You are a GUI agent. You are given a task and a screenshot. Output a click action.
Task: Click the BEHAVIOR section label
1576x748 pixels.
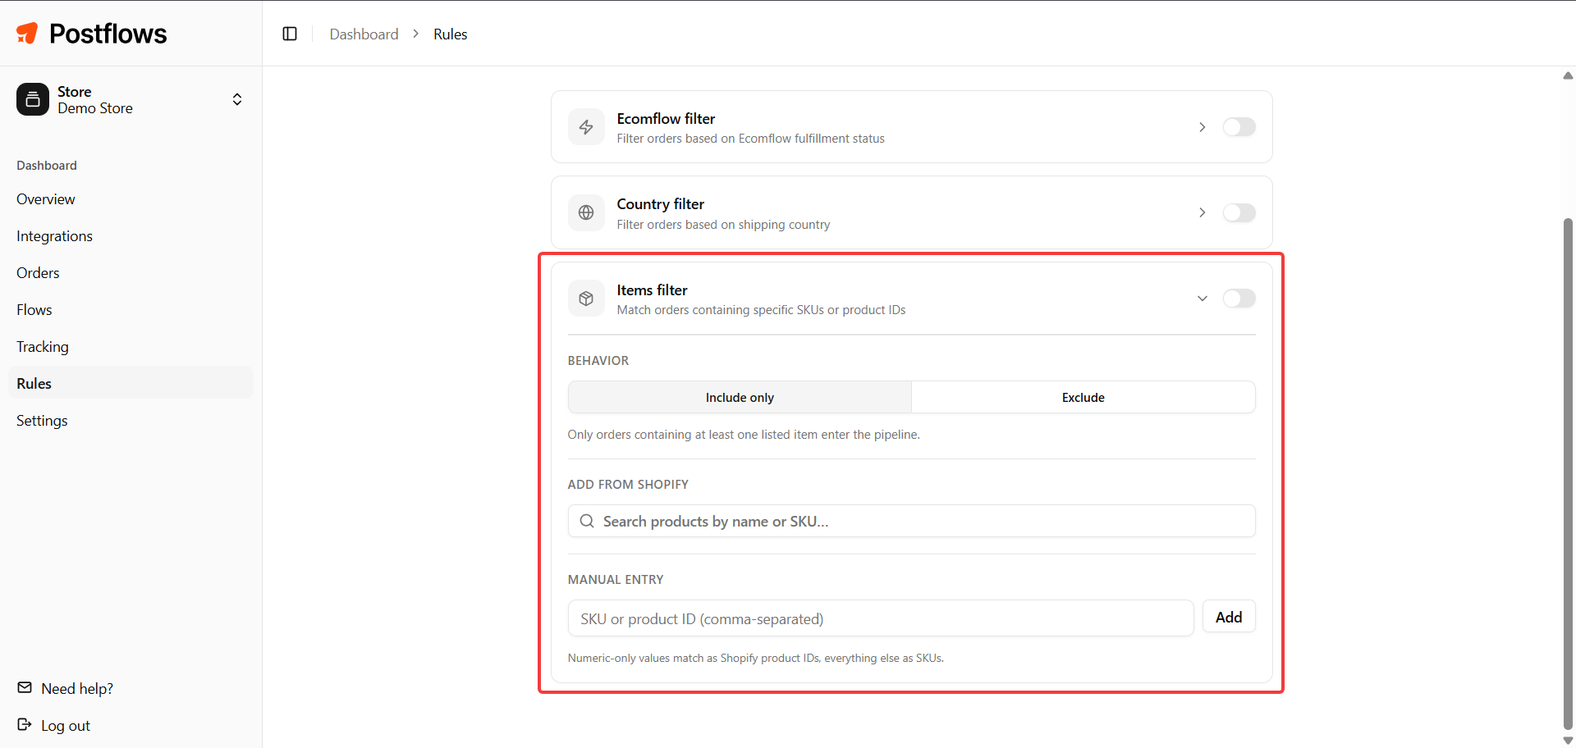coord(598,361)
